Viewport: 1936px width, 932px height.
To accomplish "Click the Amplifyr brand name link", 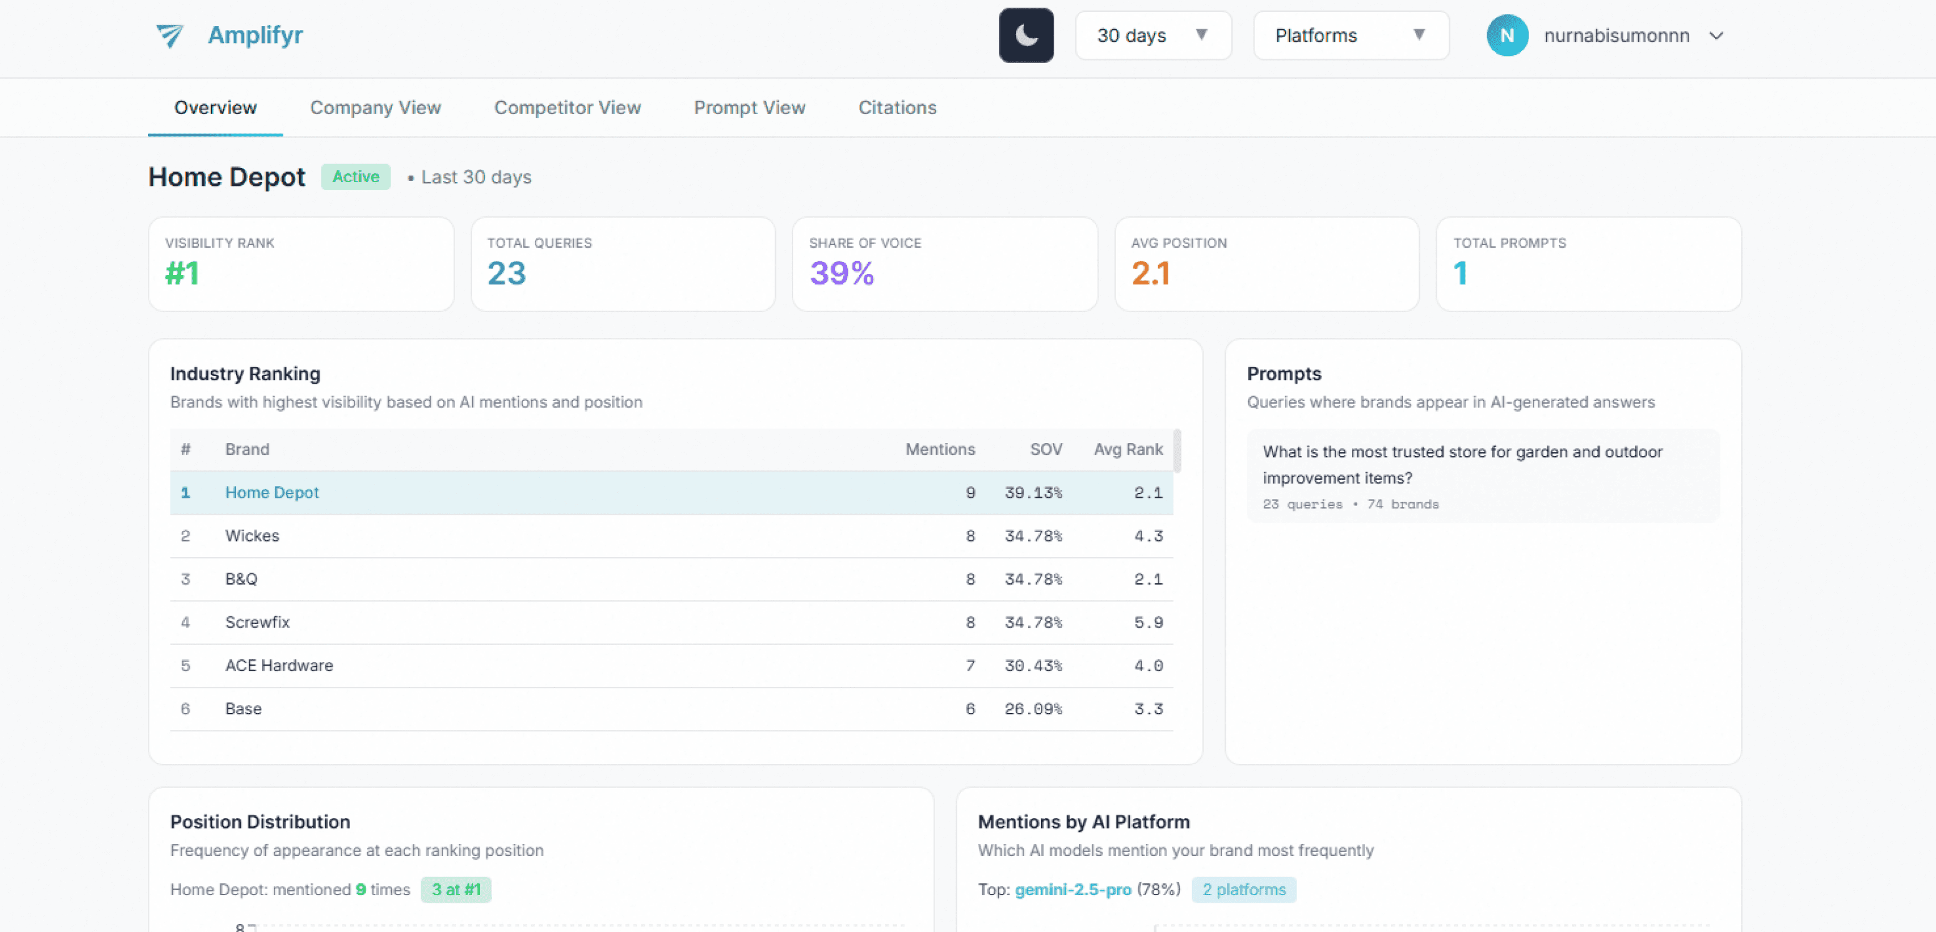I will 255,36.
